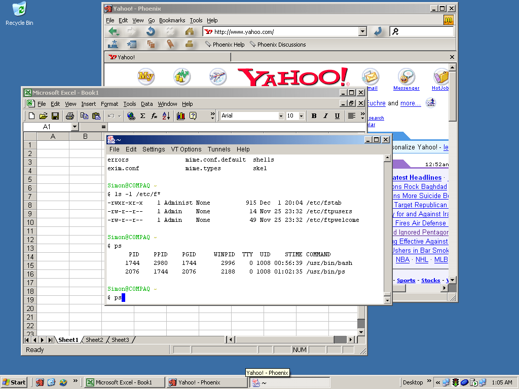The width and height of the screenshot is (519, 389).
Task: Toggle Underline formatting in Excel
Action: point(337,116)
